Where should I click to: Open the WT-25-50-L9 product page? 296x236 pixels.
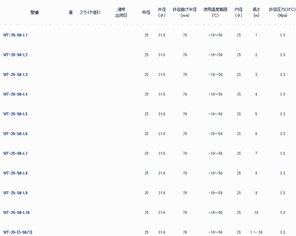tap(15, 193)
